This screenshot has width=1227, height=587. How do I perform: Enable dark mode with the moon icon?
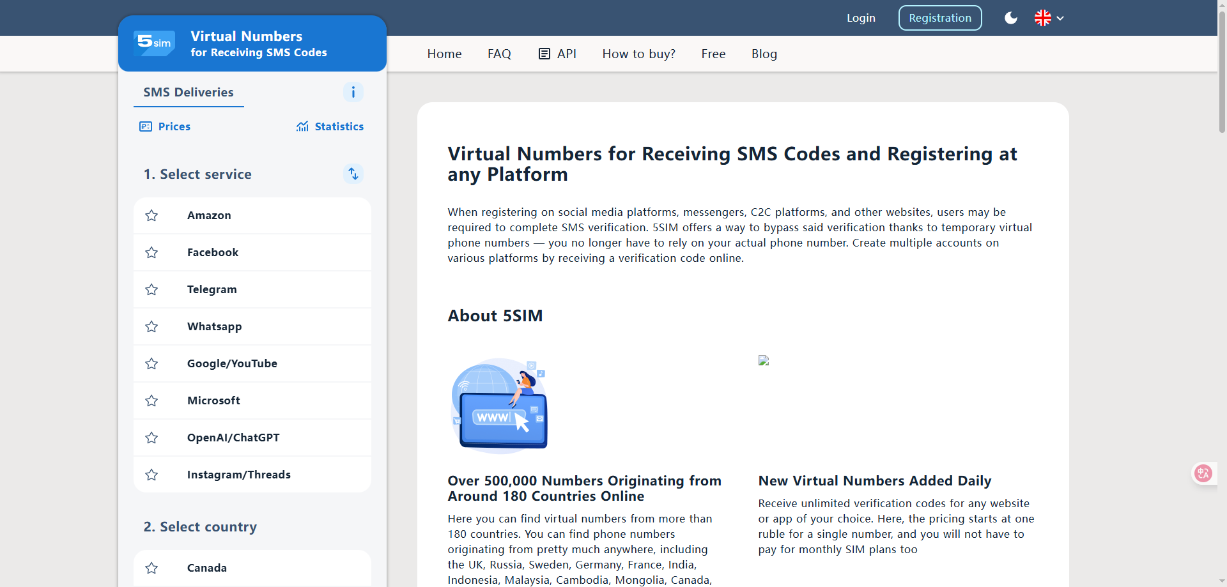[1010, 18]
